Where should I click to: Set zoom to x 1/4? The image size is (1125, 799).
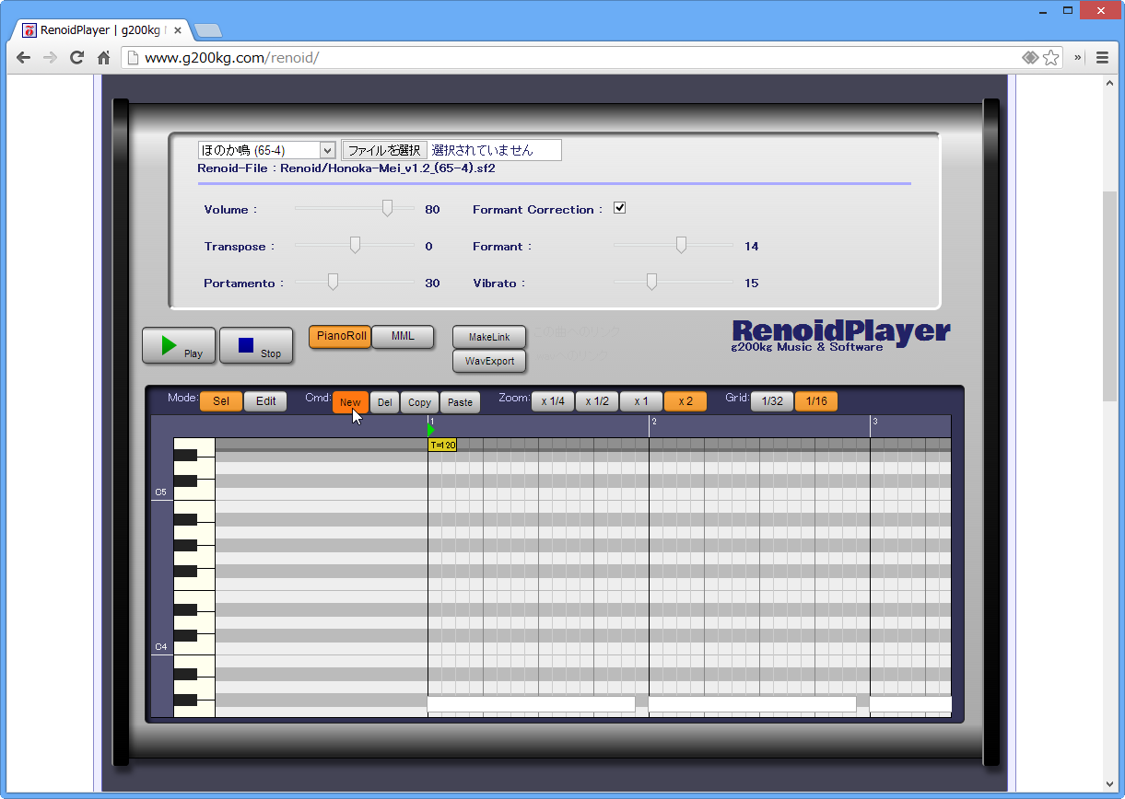pyautogui.click(x=553, y=401)
